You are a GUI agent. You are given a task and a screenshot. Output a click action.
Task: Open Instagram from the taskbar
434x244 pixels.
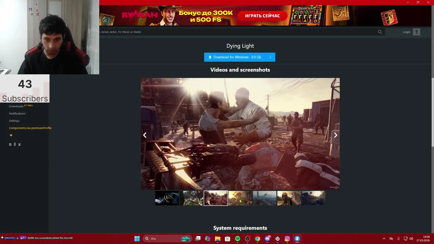[x=287, y=239]
